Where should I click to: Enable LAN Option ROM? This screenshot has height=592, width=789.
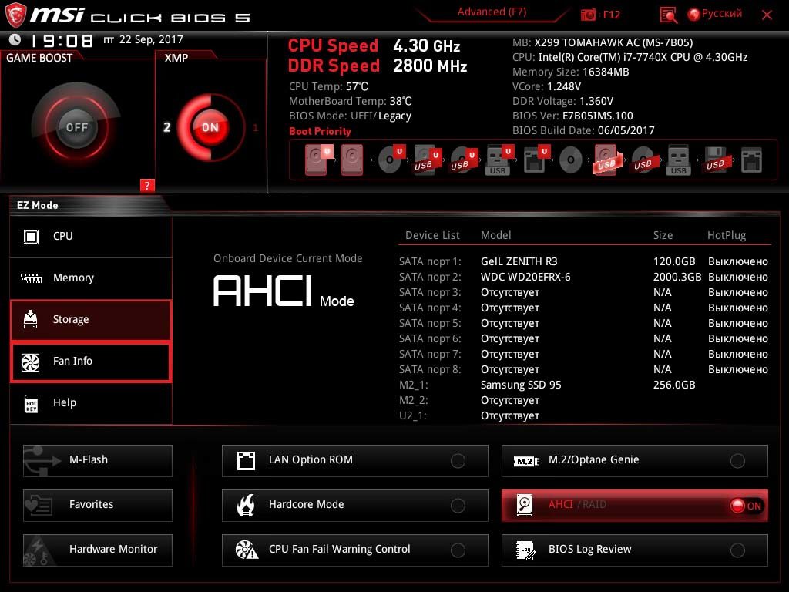[354, 460]
